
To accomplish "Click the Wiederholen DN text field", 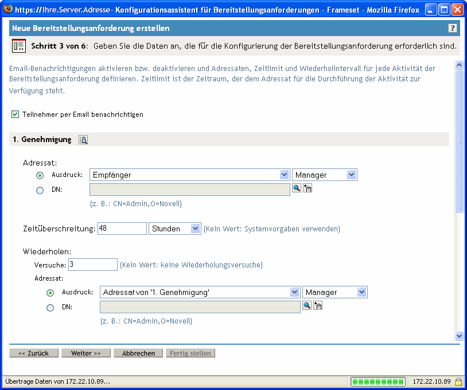I will coord(200,307).
